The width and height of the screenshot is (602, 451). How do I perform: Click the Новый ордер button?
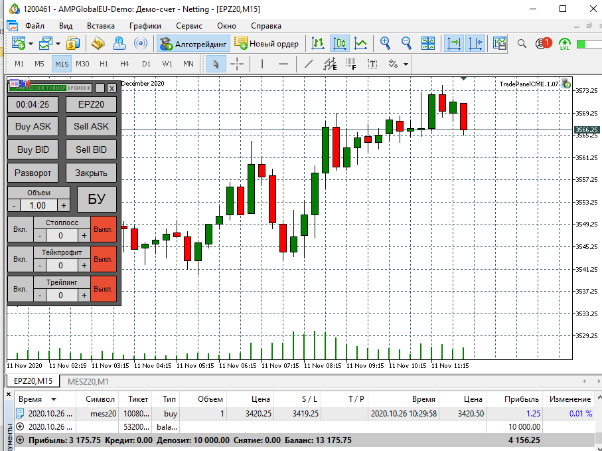coord(266,44)
